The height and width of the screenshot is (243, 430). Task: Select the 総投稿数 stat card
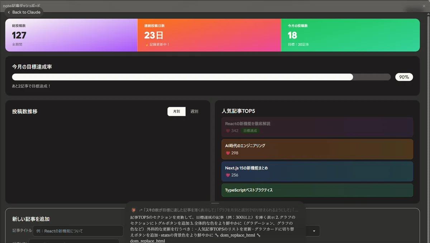tap(71, 35)
